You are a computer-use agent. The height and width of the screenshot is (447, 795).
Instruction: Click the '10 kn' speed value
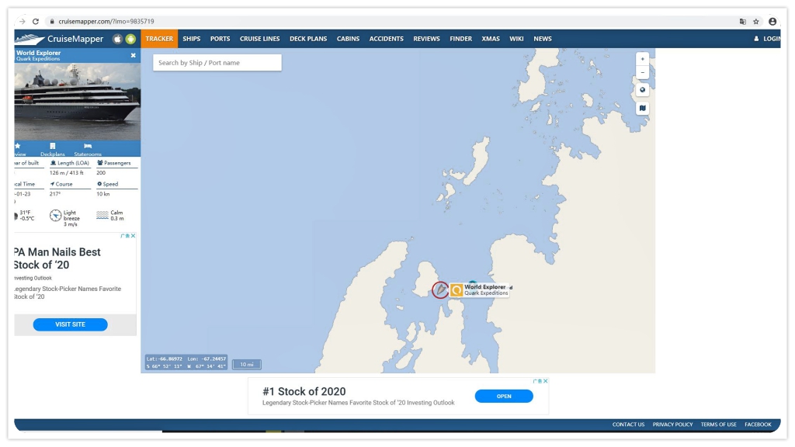(103, 194)
